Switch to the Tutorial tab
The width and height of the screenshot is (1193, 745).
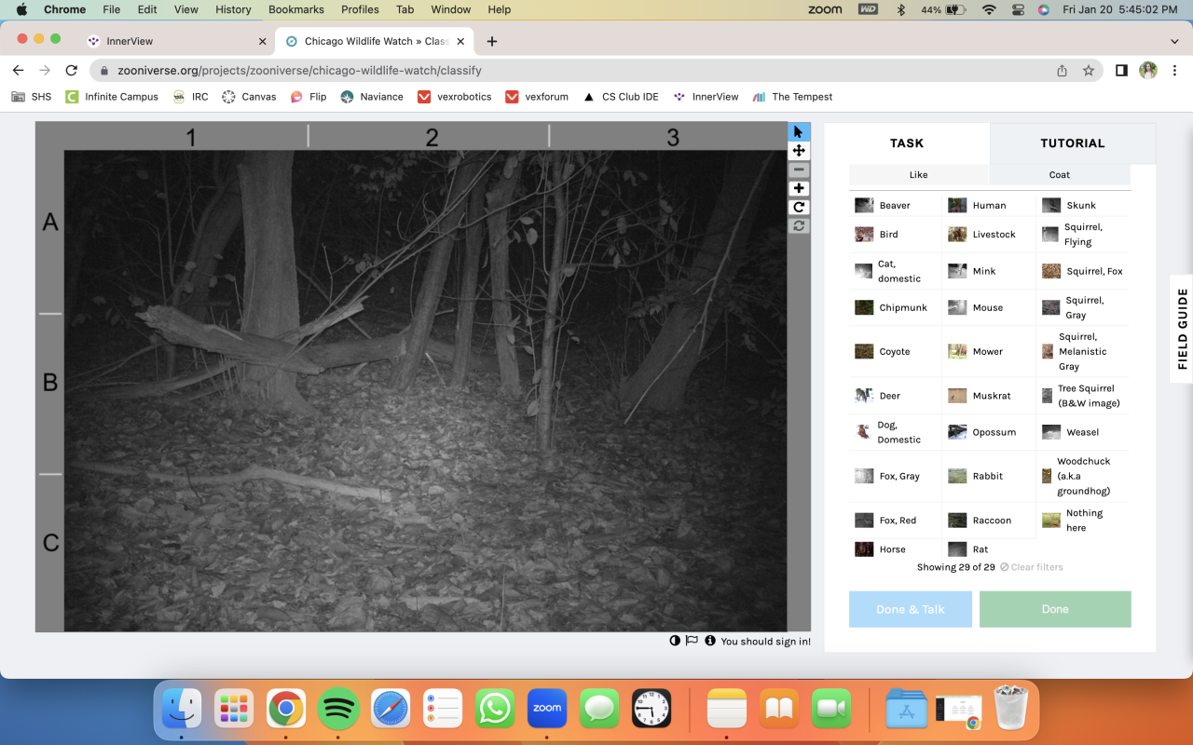pos(1072,143)
